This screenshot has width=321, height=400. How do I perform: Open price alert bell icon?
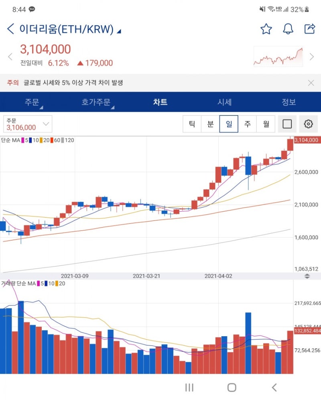[x=288, y=29]
